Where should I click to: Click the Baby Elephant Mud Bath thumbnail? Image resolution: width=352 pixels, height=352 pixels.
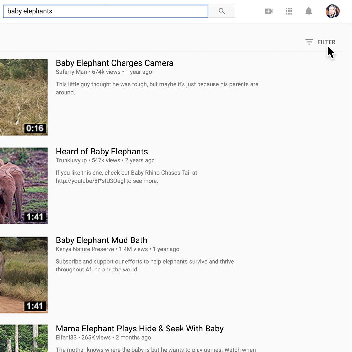[x=24, y=275]
